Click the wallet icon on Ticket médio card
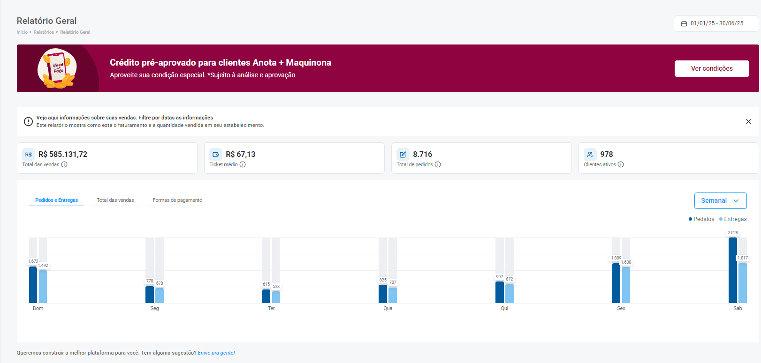Viewport: 761px width, 363px height. (216, 155)
